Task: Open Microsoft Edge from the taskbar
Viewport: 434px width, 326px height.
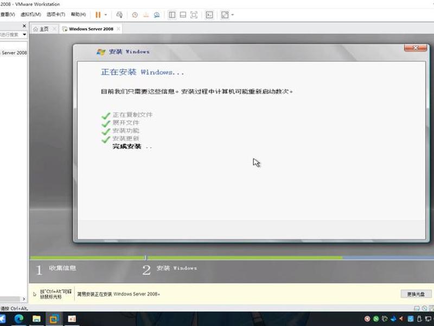Action: pos(19,319)
